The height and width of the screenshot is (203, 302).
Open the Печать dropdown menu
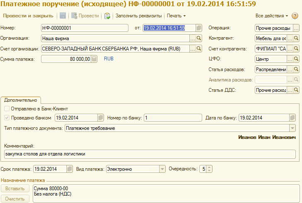coord(176,16)
